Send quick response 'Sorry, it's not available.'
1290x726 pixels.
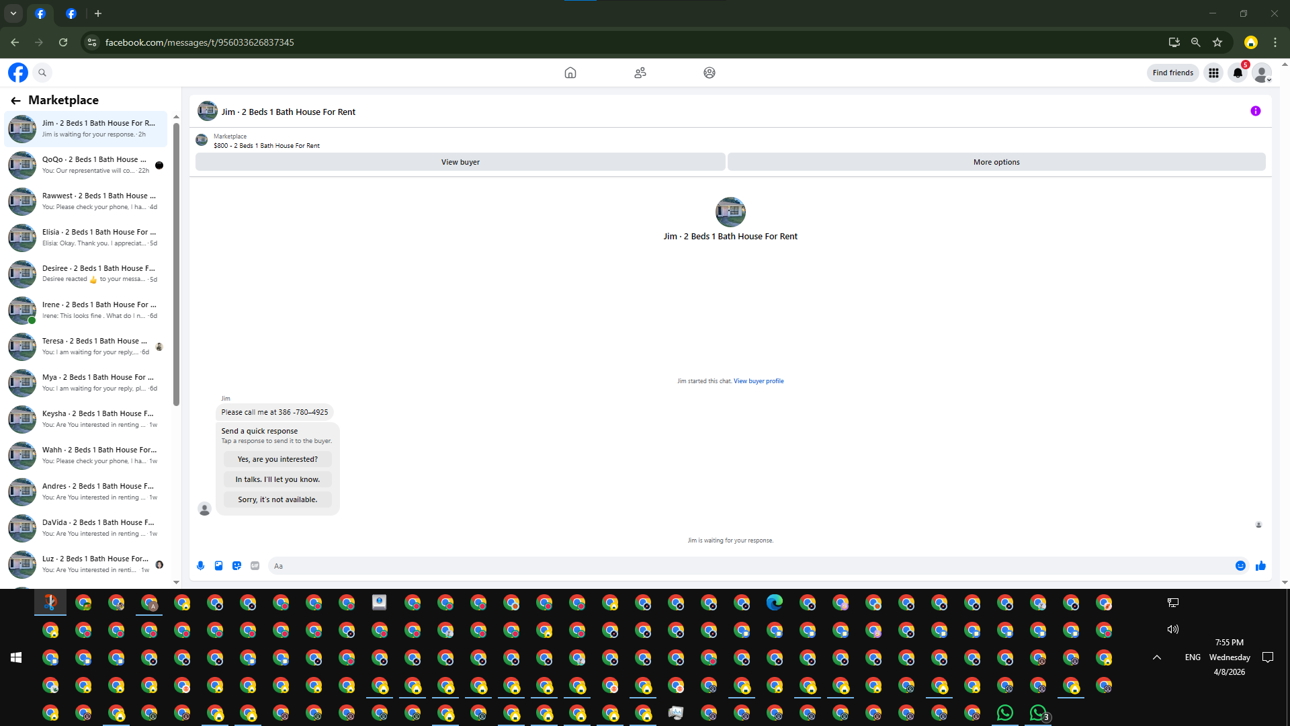coord(277,499)
